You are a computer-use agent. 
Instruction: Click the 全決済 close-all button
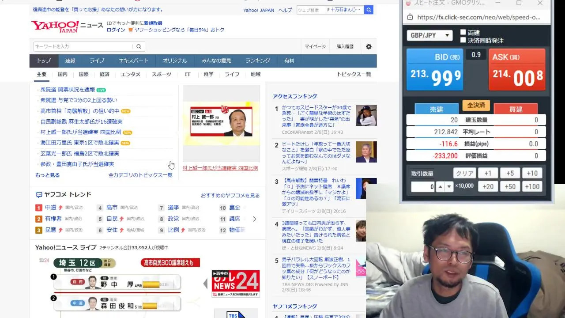click(x=476, y=105)
